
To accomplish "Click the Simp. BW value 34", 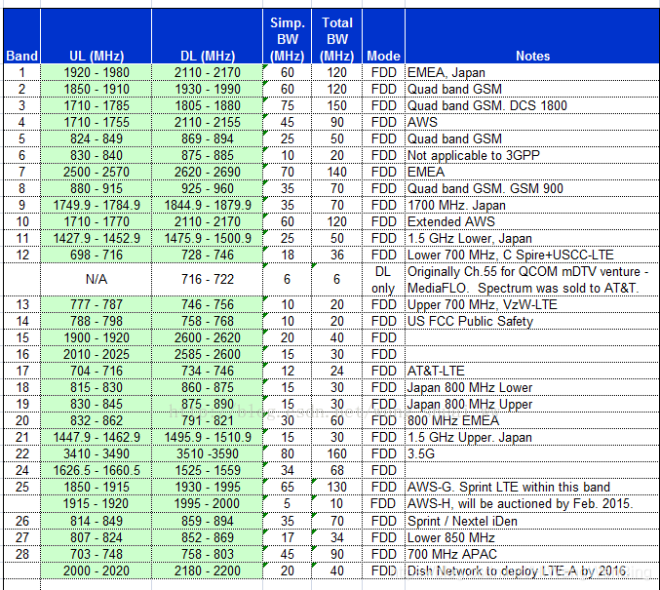I will click(x=287, y=470).
